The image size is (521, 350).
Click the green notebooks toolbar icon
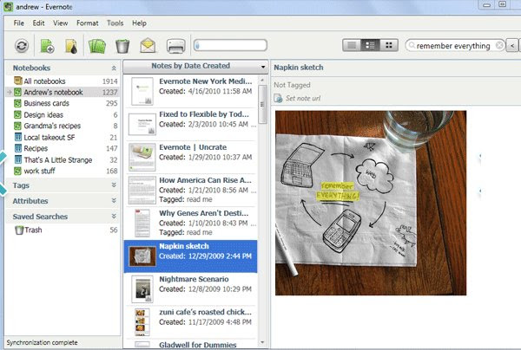[97, 46]
